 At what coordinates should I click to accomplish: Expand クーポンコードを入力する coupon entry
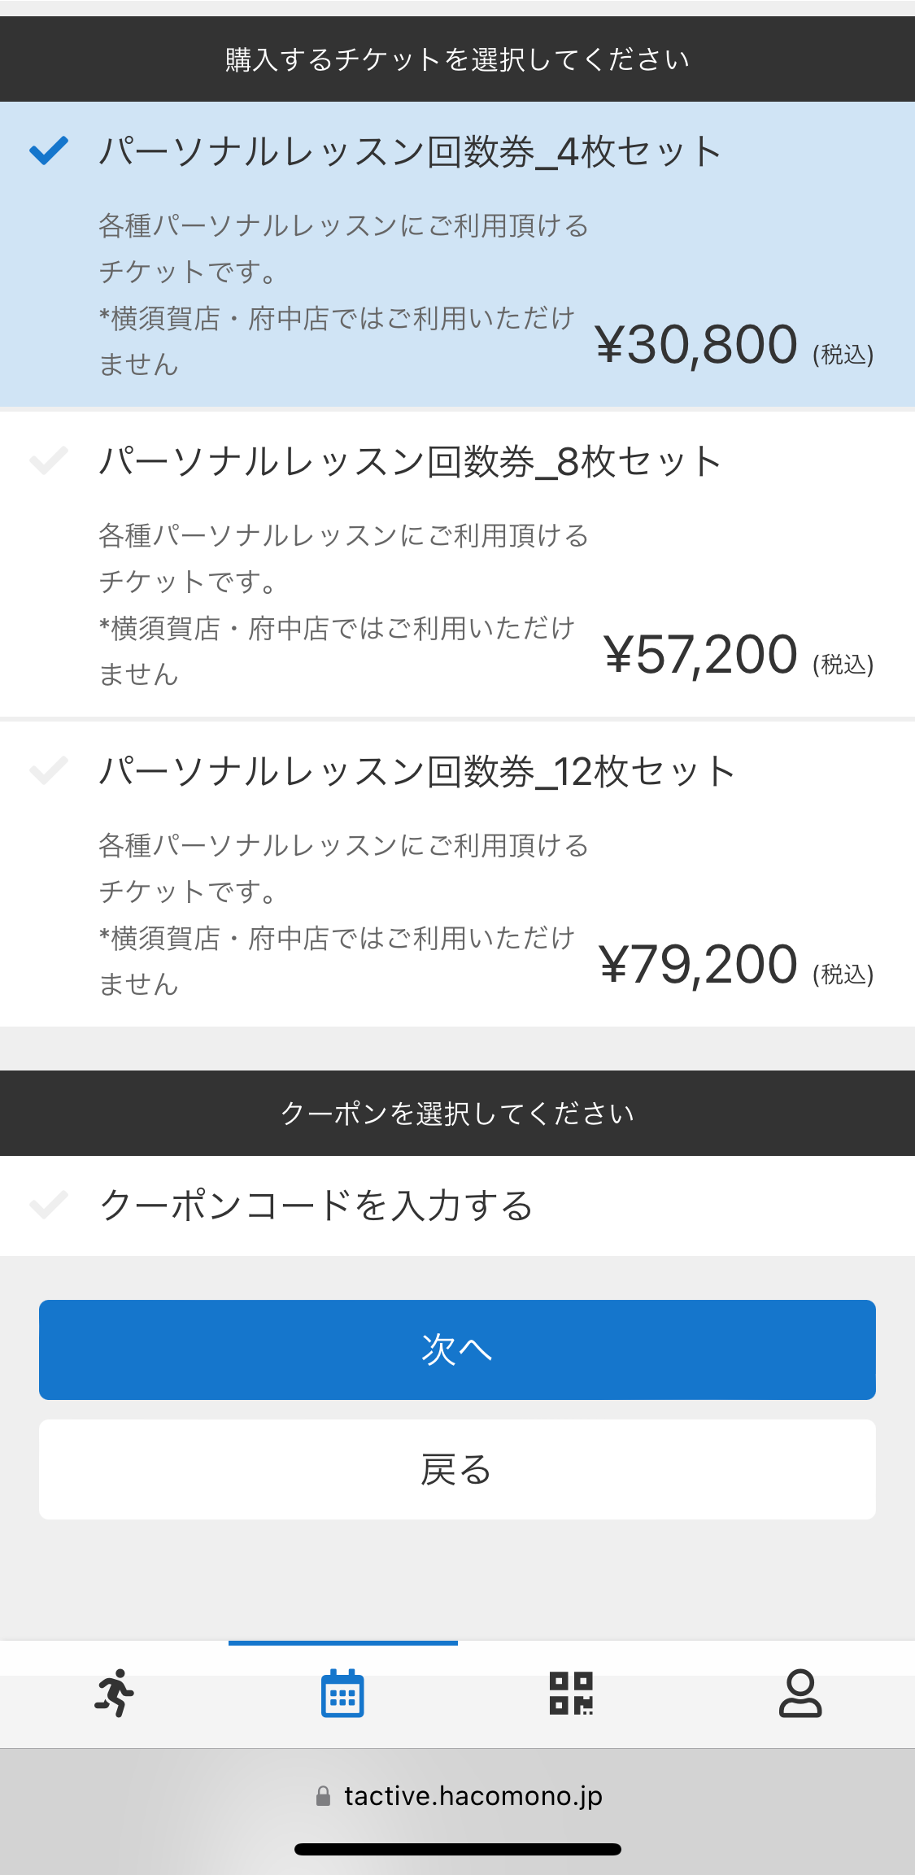316,1206
